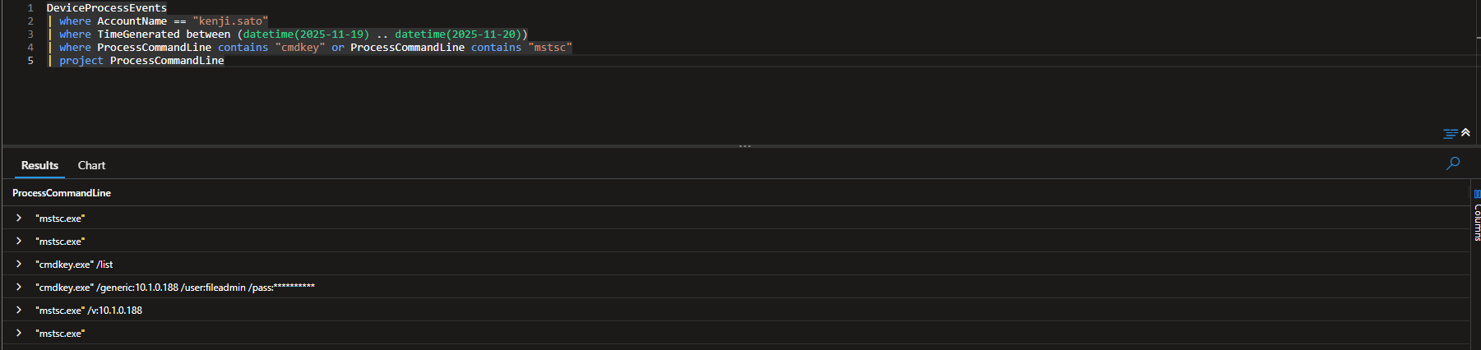Image resolution: width=1481 pixels, height=350 pixels.
Task: Collapse the query editor with double chevron
Action: pyautogui.click(x=1465, y=132)
